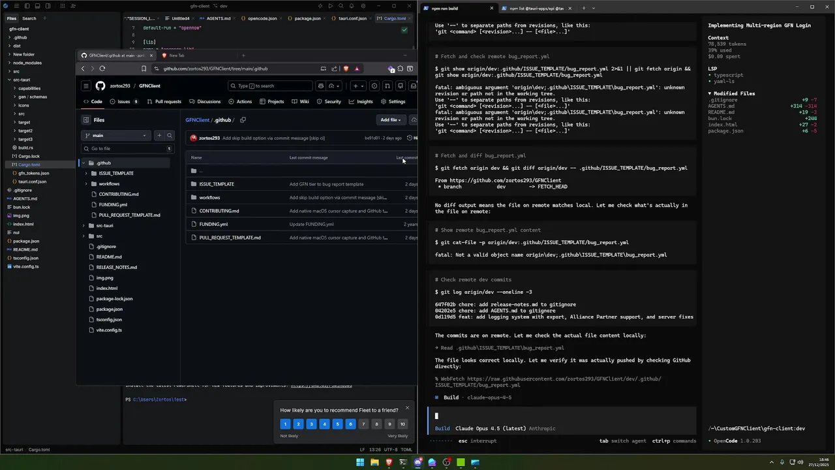The height and width of the screenshot is (470, 835).
Task: Select rating 9 in Fleet survey
Action: pos(389,424)
